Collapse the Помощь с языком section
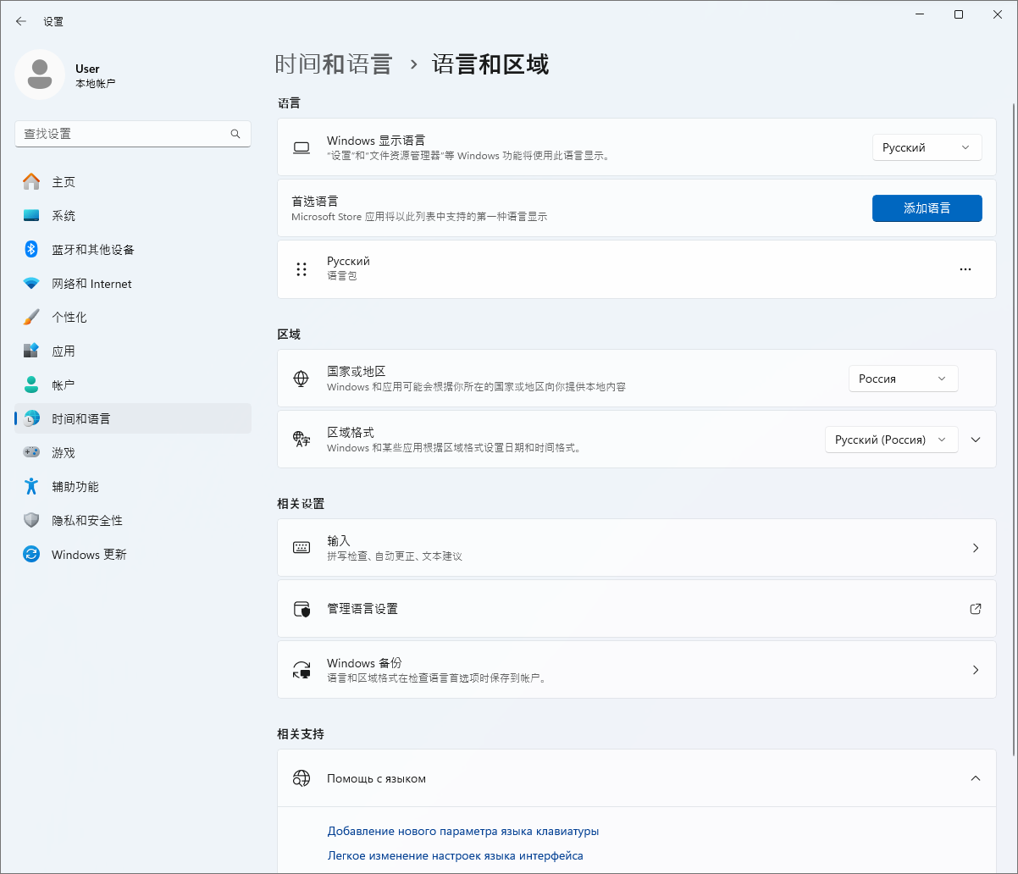Image resolution: width=1018 pixels, height=874 pixels. click(976, 778)
